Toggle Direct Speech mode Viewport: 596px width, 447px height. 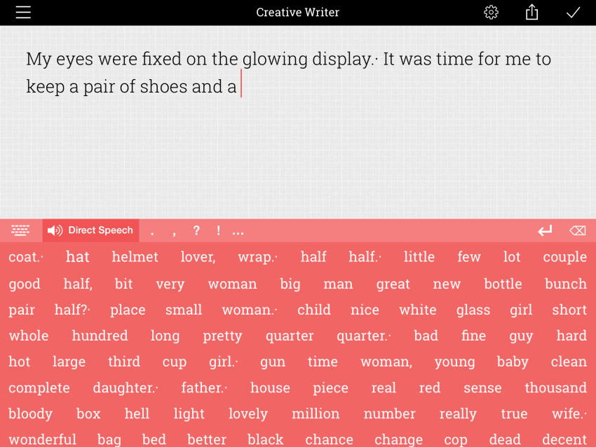(90, 230)
